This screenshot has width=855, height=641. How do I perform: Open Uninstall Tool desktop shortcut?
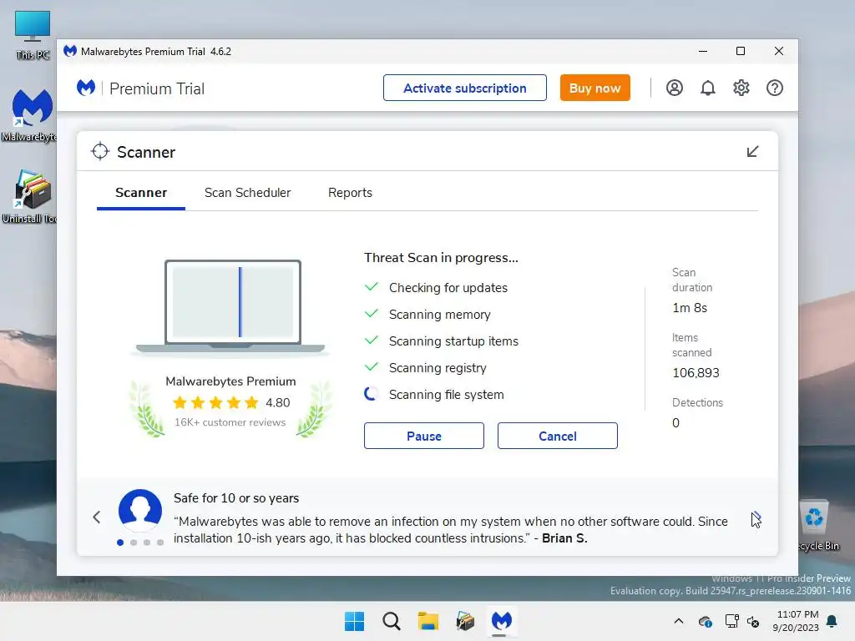coord(30,196)
